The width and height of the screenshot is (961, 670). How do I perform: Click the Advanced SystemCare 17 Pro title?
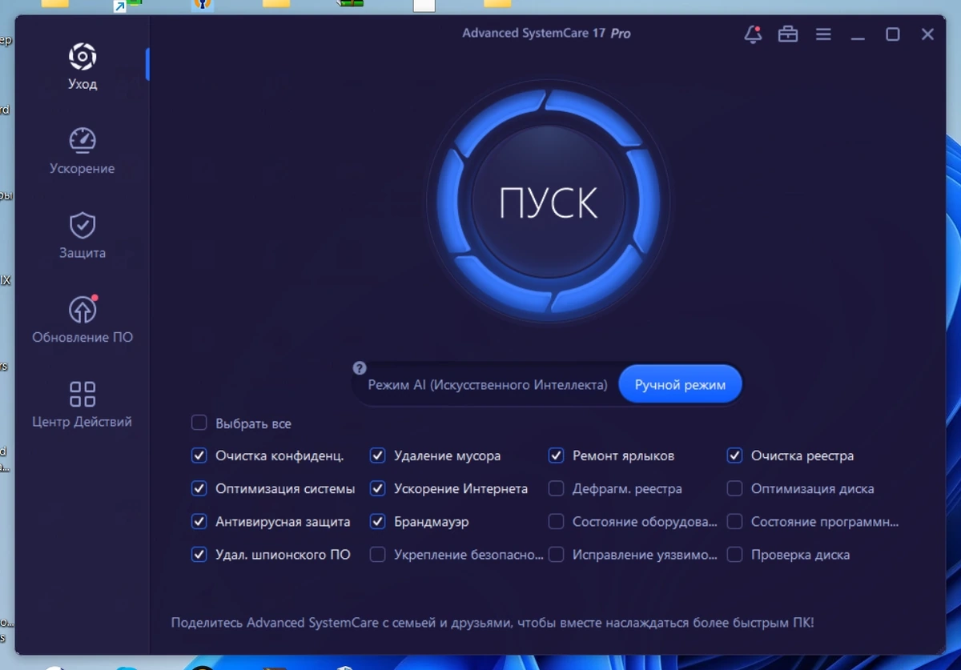(x=546, y=34)
